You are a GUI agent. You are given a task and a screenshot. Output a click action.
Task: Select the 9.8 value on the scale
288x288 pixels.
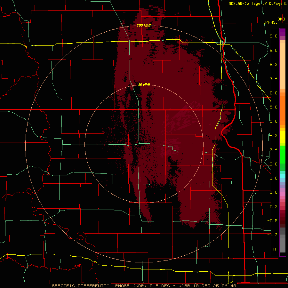(274, 36)
